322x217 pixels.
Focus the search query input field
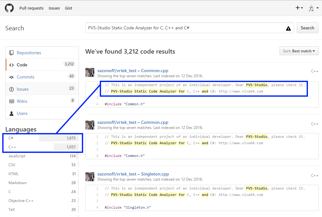point(190,28)
